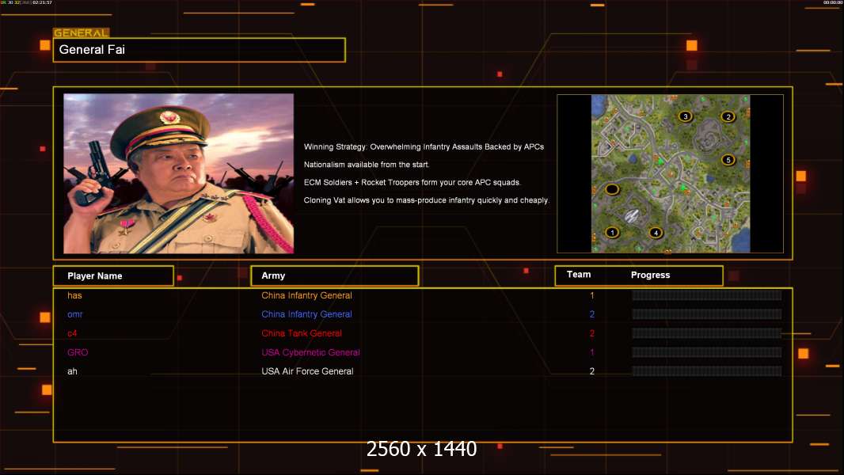Click start position marker 3 on minimap
Viewport: 844px width, 475px height.
685,116
